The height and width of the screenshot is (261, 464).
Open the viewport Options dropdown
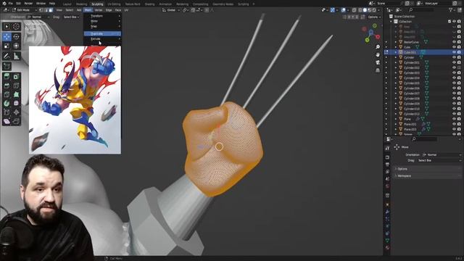tap(374, 17)
